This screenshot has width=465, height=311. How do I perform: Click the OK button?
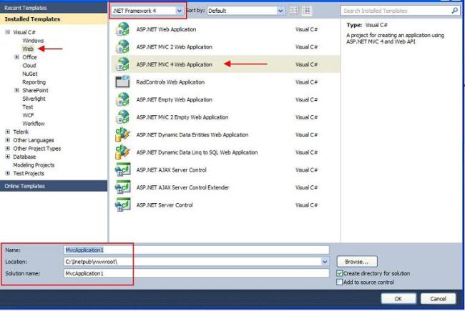[398, 299]
